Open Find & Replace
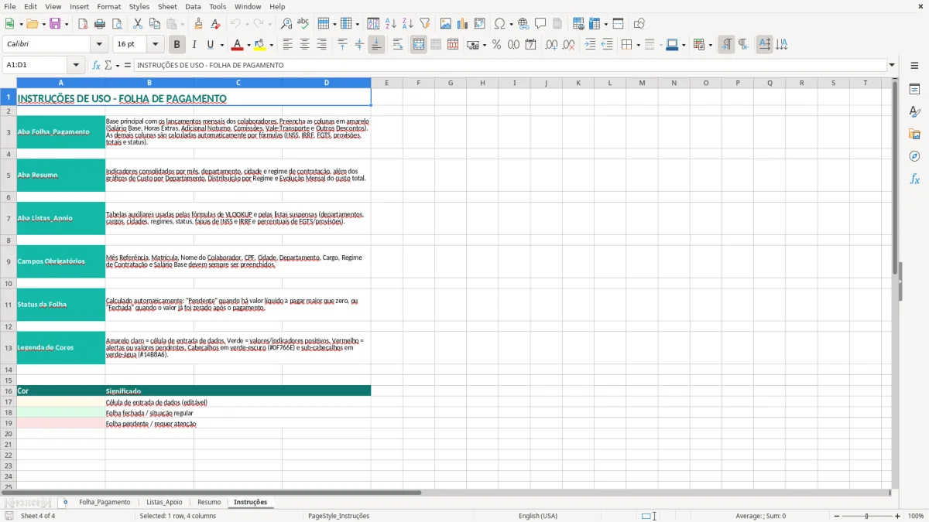 (x=286, y=24)
